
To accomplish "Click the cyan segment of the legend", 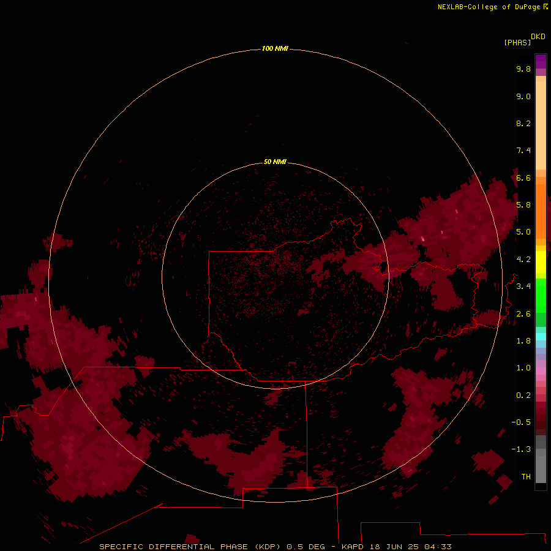I will click(x=541, y=336).
